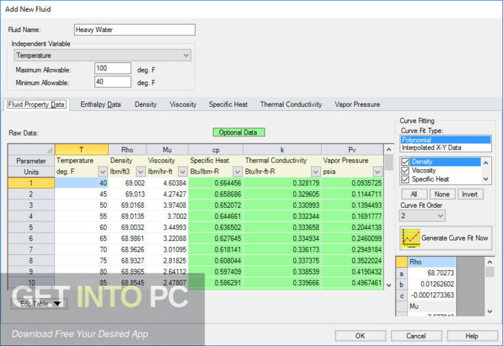Click the property checklist scroll up arrow

486,163
